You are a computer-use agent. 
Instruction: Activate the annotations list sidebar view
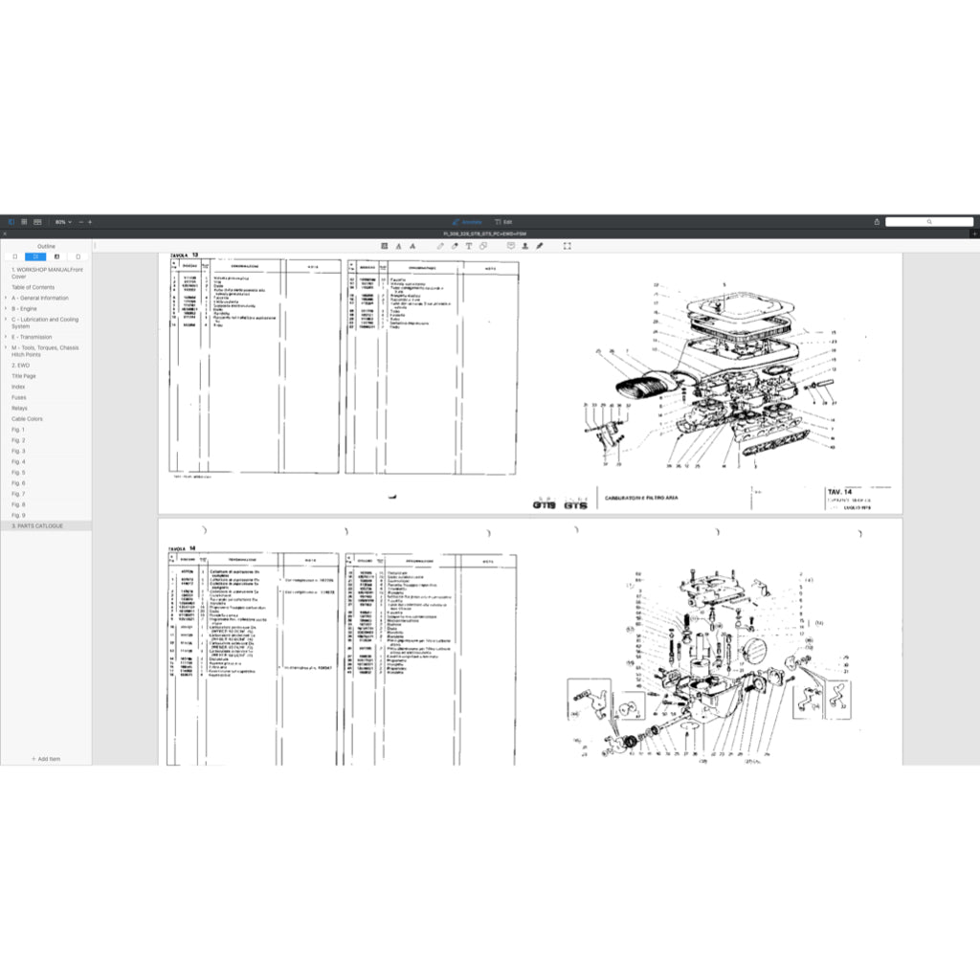pos(78,256)
